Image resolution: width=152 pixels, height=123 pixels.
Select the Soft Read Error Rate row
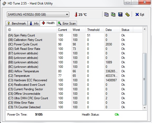[x=75, y=49]
